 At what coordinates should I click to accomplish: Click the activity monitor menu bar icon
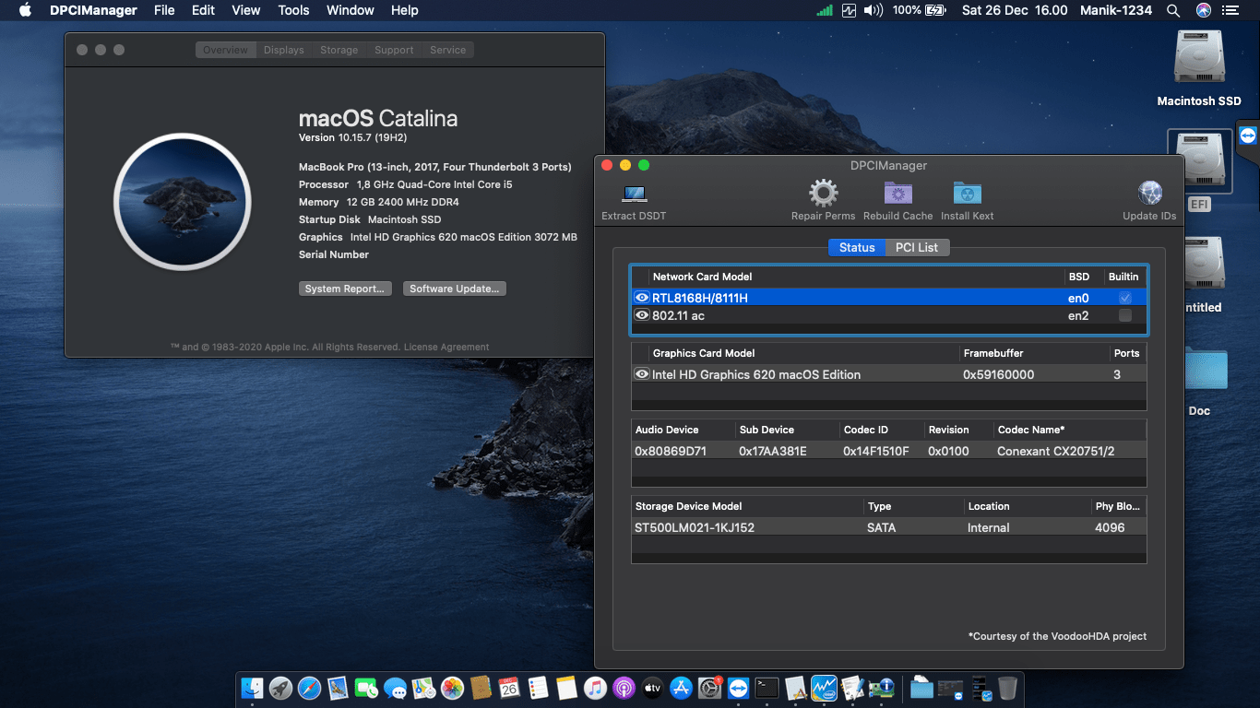tap(849, 10)
